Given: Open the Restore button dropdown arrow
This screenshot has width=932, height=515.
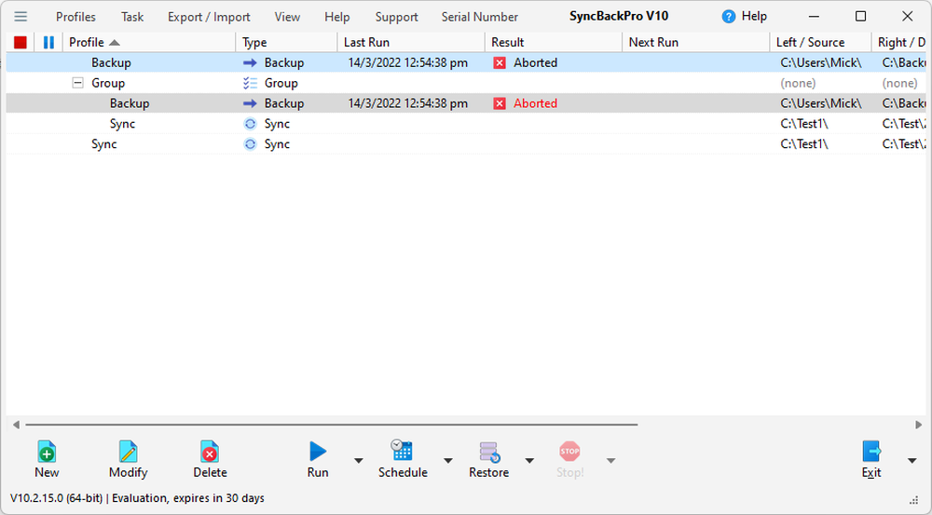Looking at the screenshot, I should pyautogui.click(x=529, y=460).
